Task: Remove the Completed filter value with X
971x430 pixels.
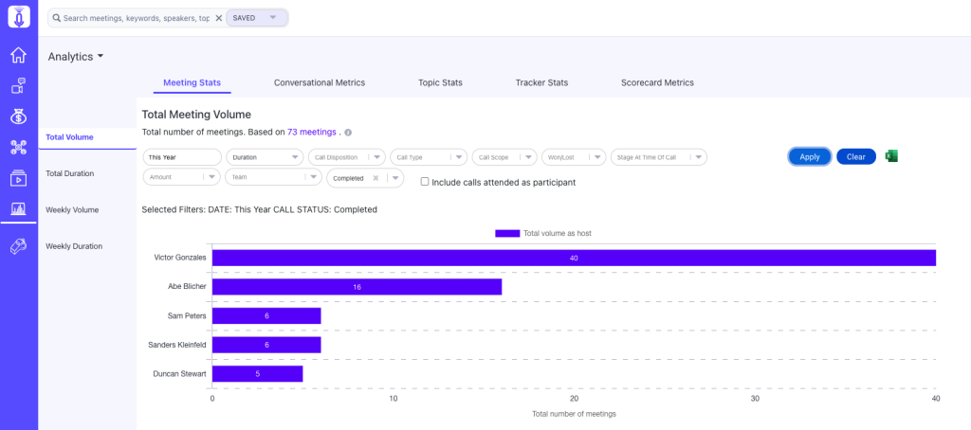Action: point(376,178)
